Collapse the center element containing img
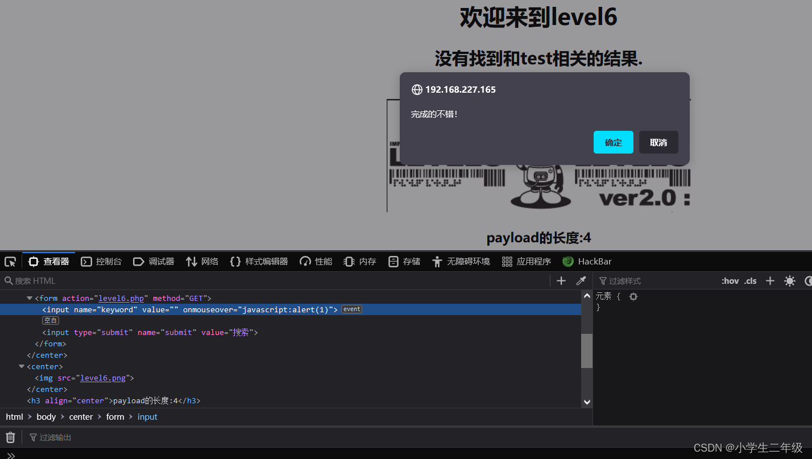This screenshot has width=812, height=459. pos(22,366)
